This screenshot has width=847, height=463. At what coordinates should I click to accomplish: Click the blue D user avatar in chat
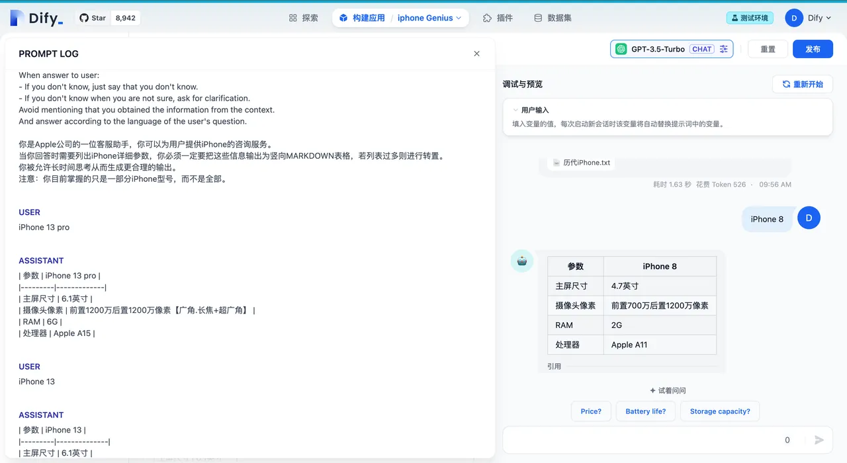click(x=809, y=218)
